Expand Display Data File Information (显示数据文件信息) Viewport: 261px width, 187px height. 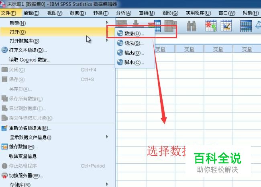[x=57, y=137]
